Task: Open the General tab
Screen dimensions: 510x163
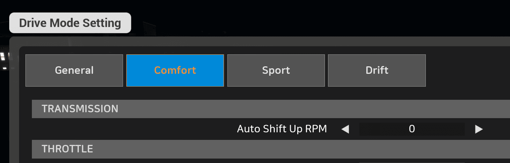Action: coord(74,71)
